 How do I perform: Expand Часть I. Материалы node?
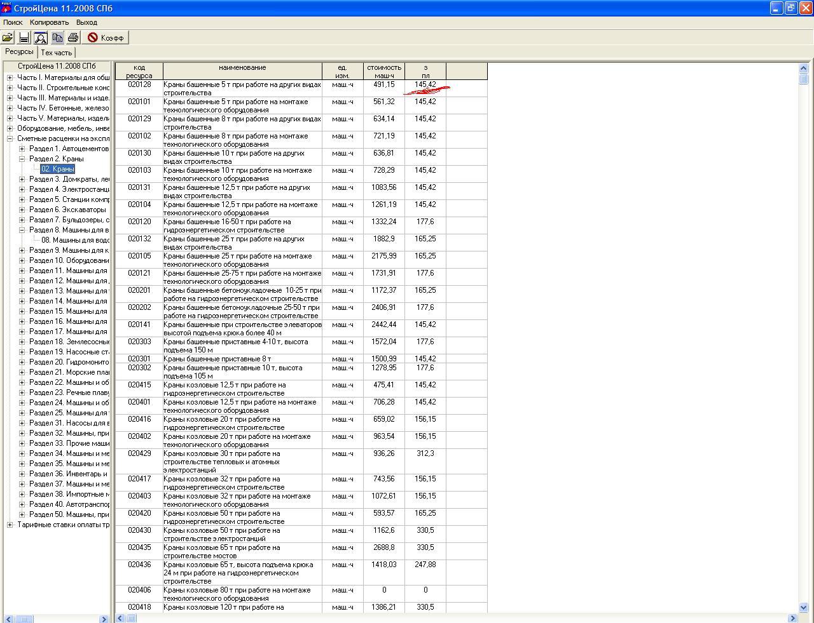pyautogui.click(x=10, y=77)
